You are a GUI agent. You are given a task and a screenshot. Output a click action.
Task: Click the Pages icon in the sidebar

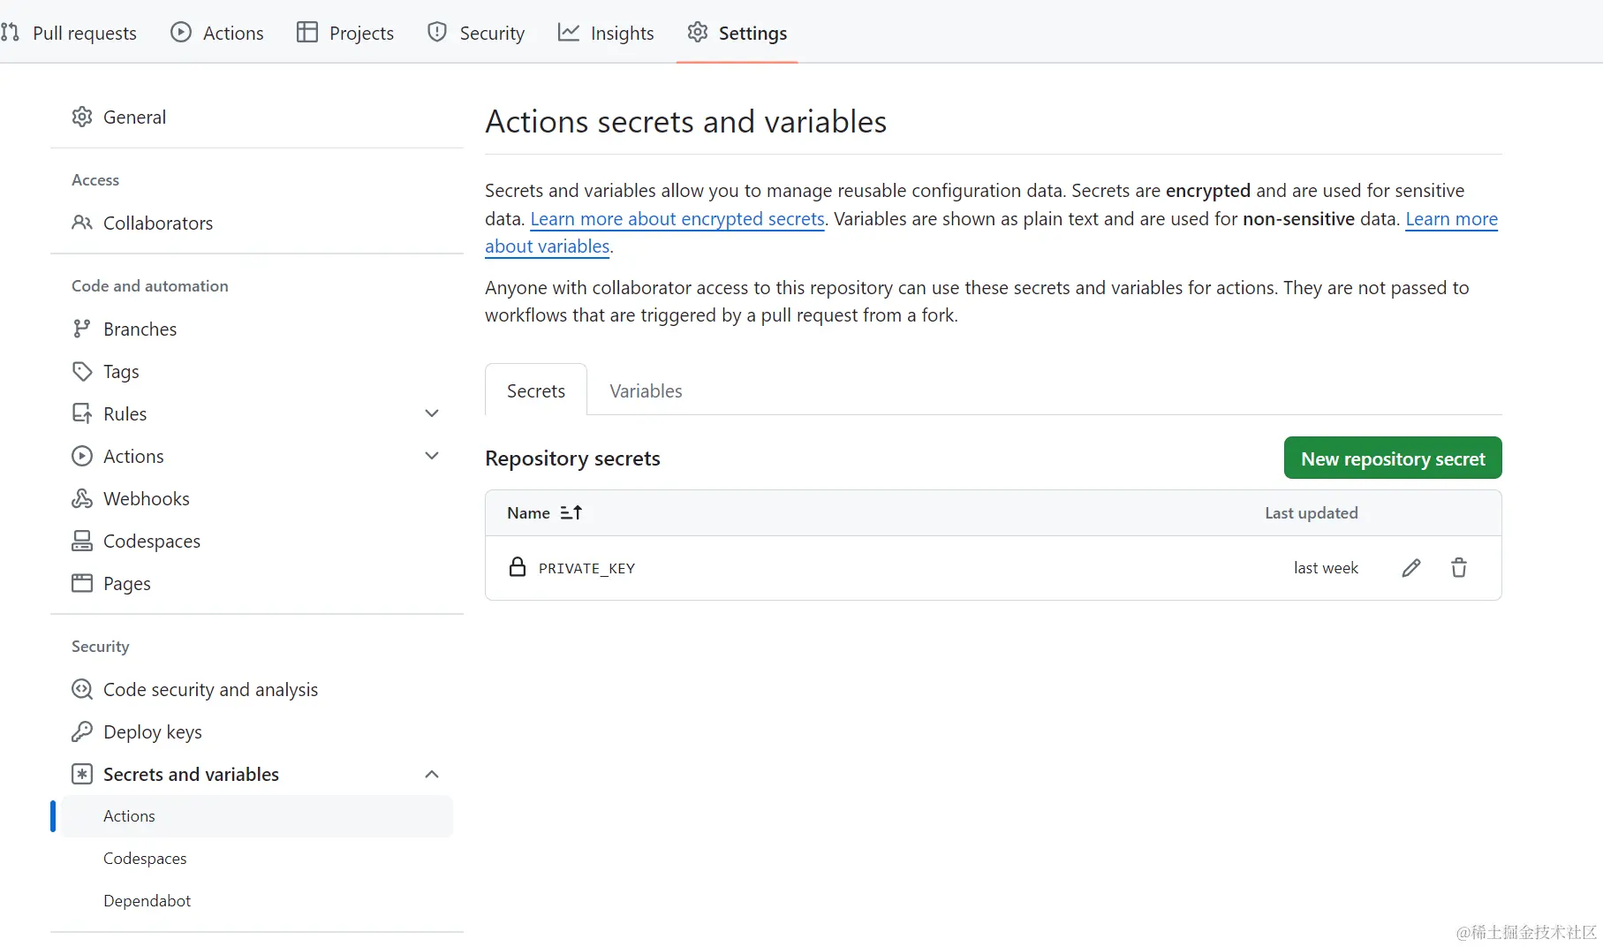[82, 584]
